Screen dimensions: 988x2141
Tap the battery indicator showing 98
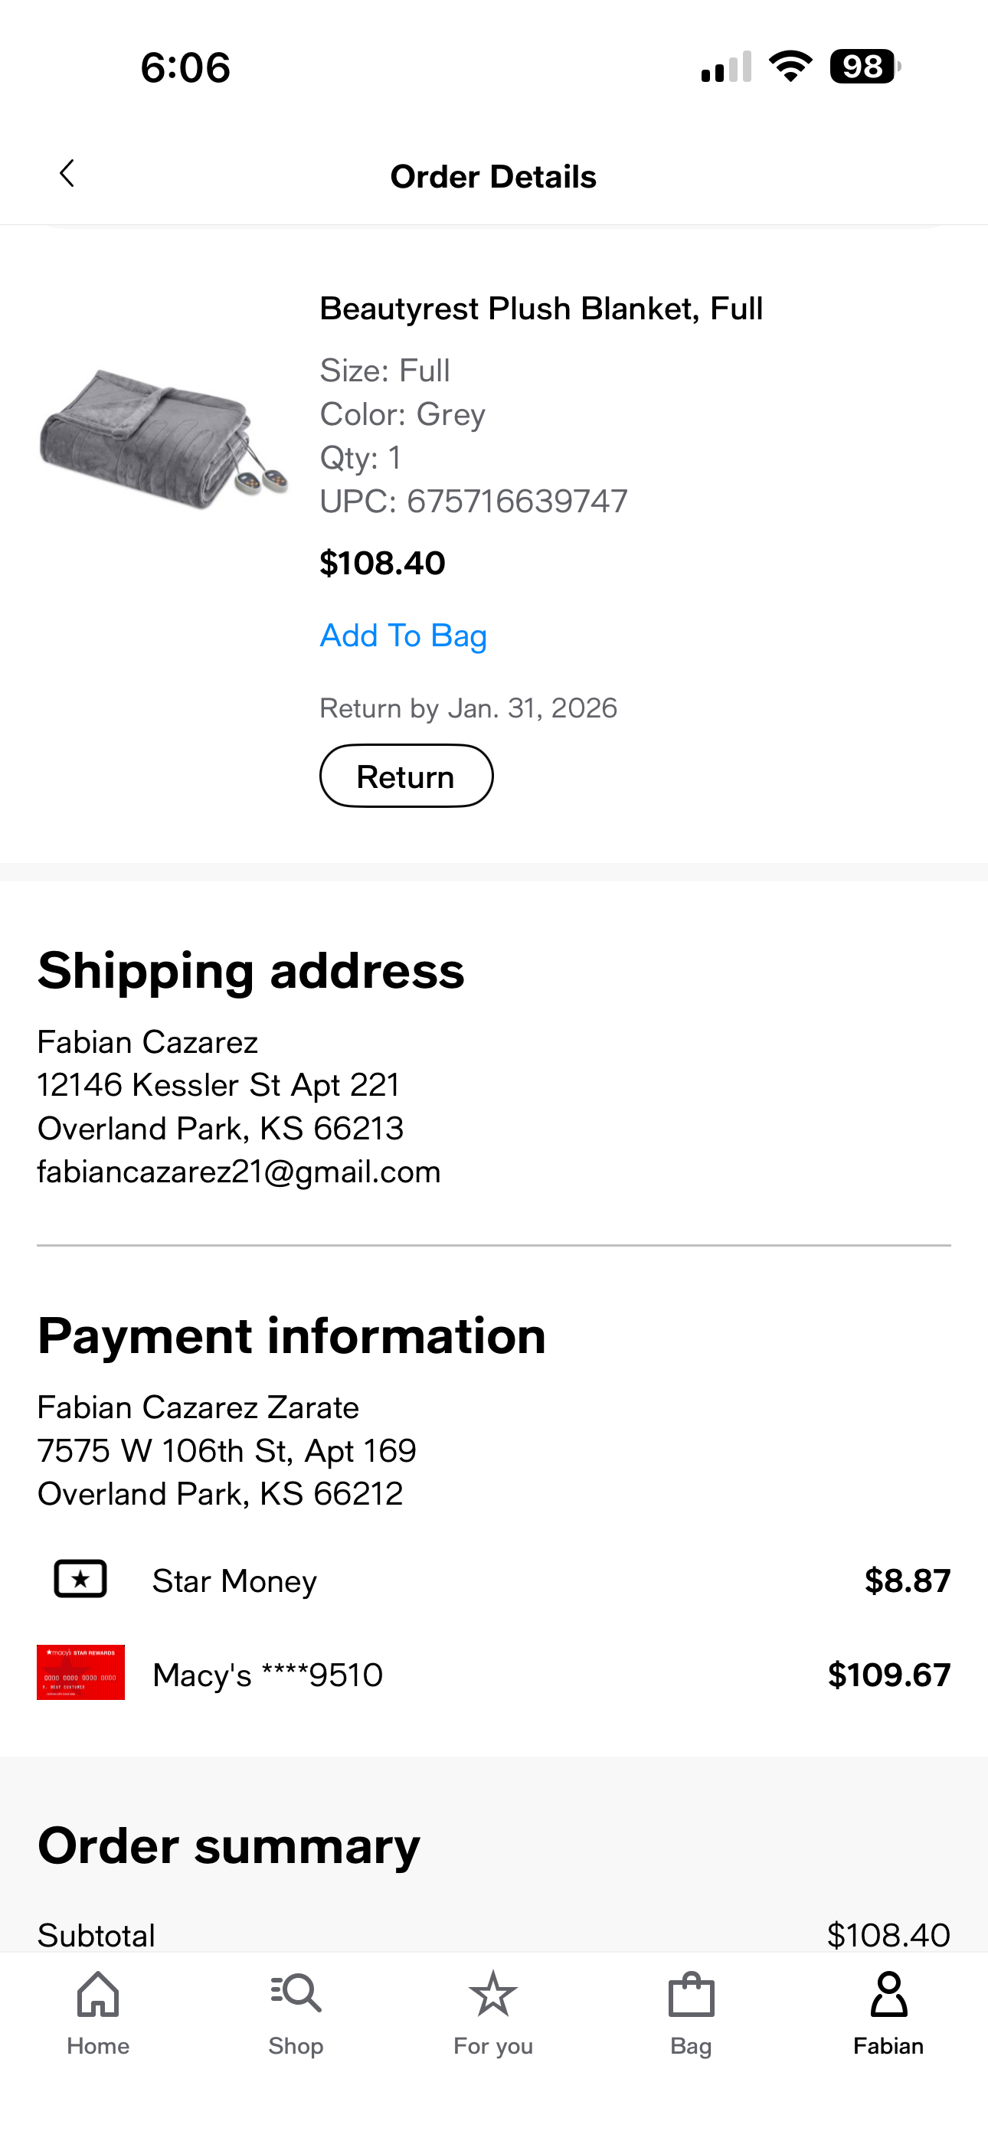click(x=865, y=67)
